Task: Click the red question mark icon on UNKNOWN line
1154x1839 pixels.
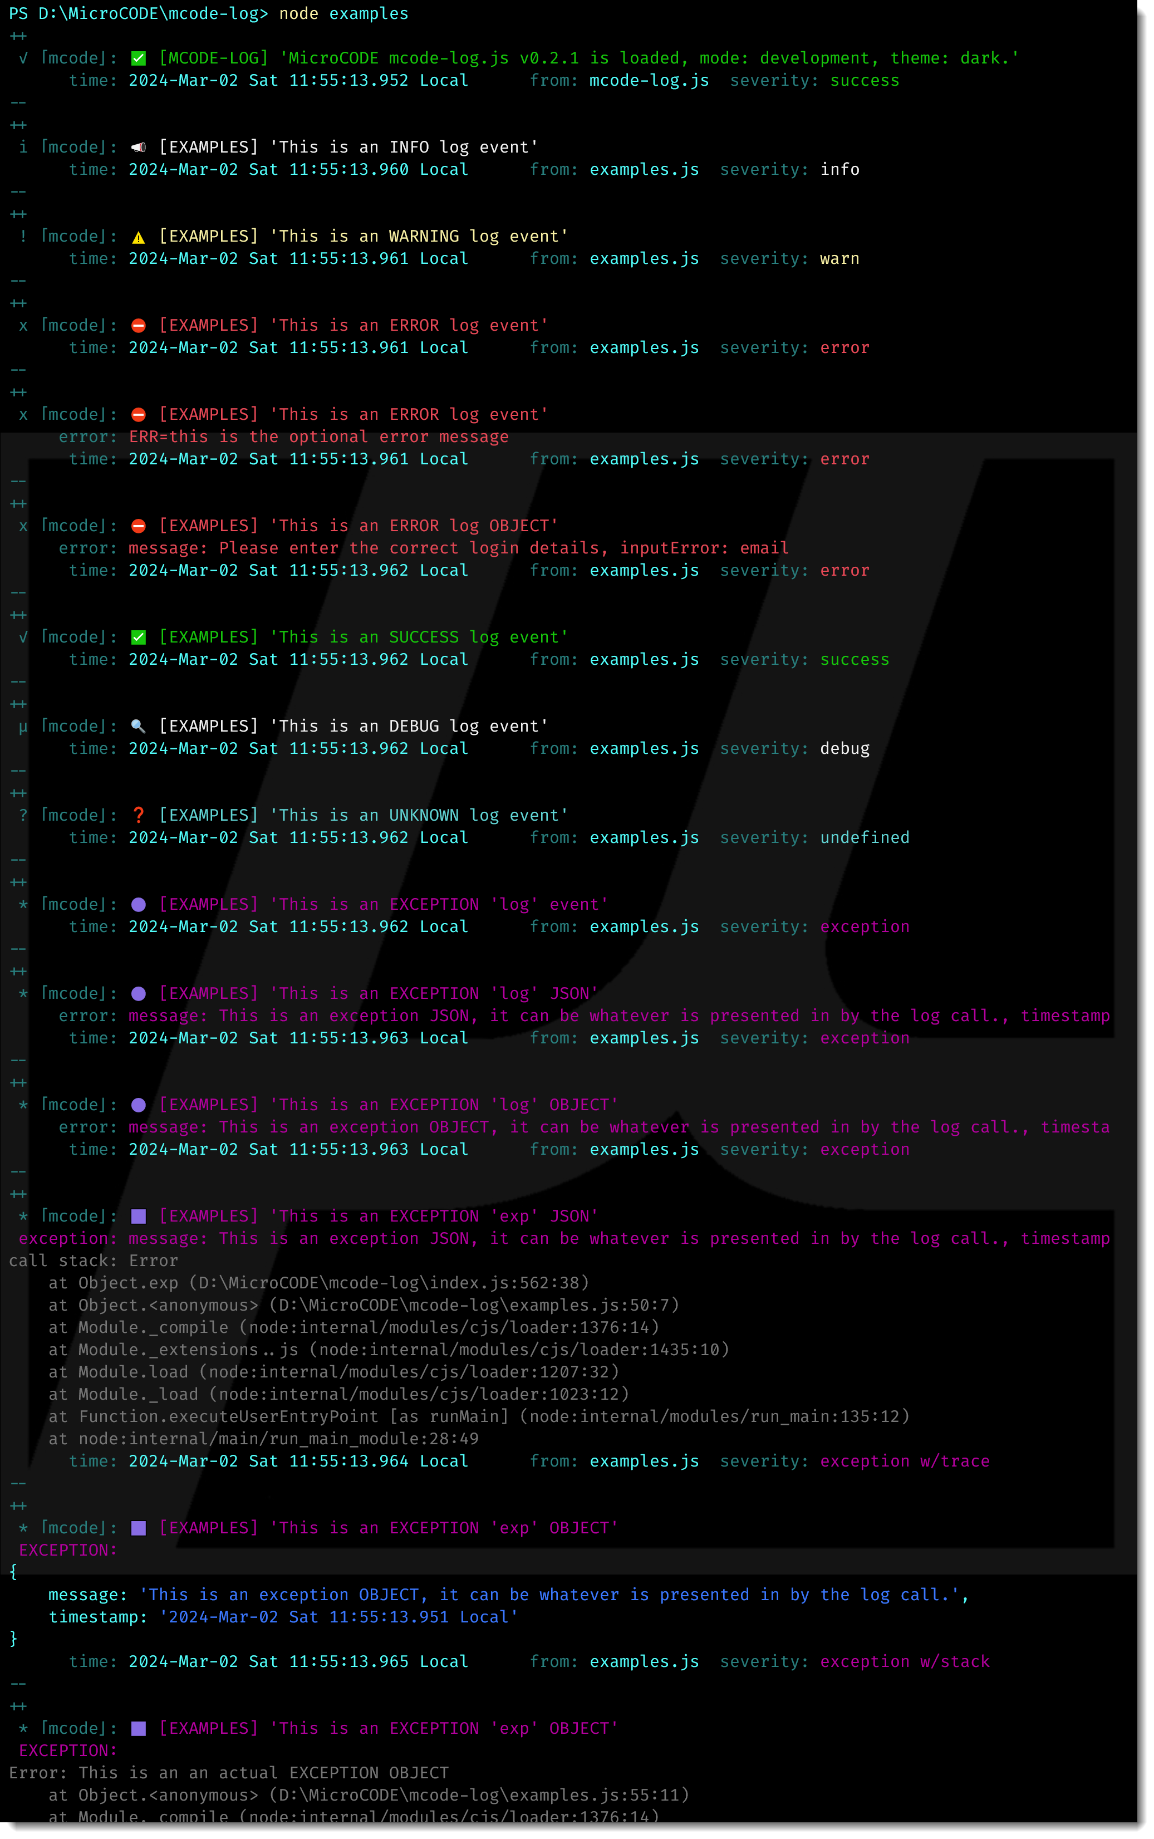Action: 138,815
